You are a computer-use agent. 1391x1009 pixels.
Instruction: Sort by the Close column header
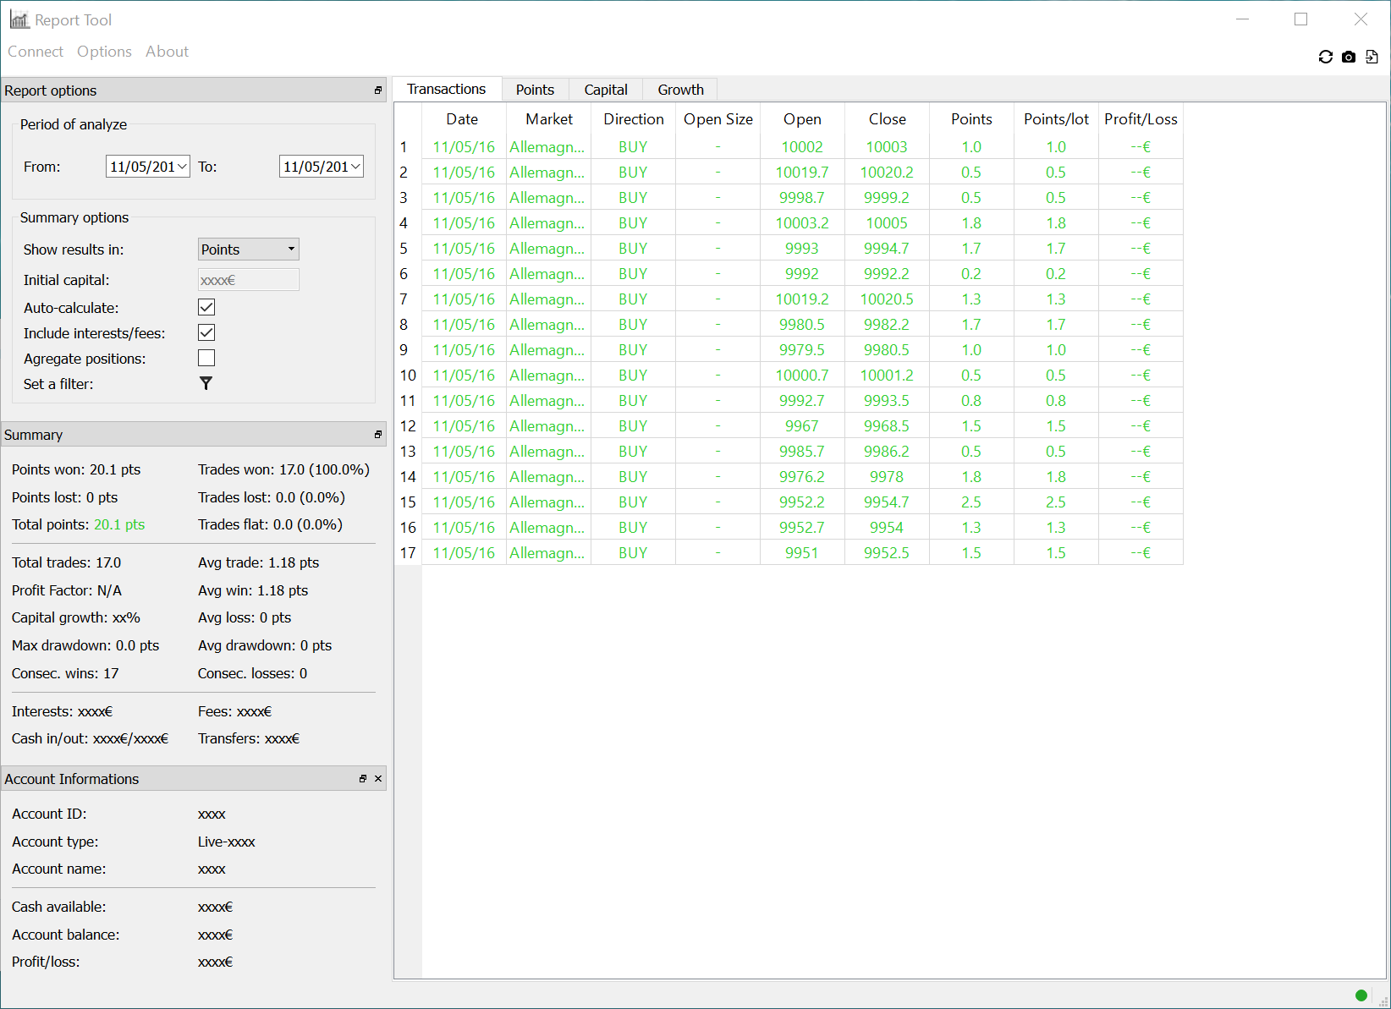[887, 119]
